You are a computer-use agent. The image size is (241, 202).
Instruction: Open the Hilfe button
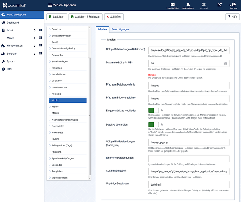pos(232,17)
